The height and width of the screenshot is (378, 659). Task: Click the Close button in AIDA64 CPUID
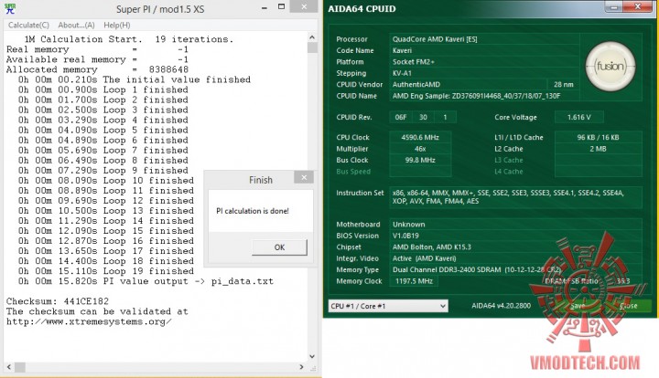coord(629,306)
